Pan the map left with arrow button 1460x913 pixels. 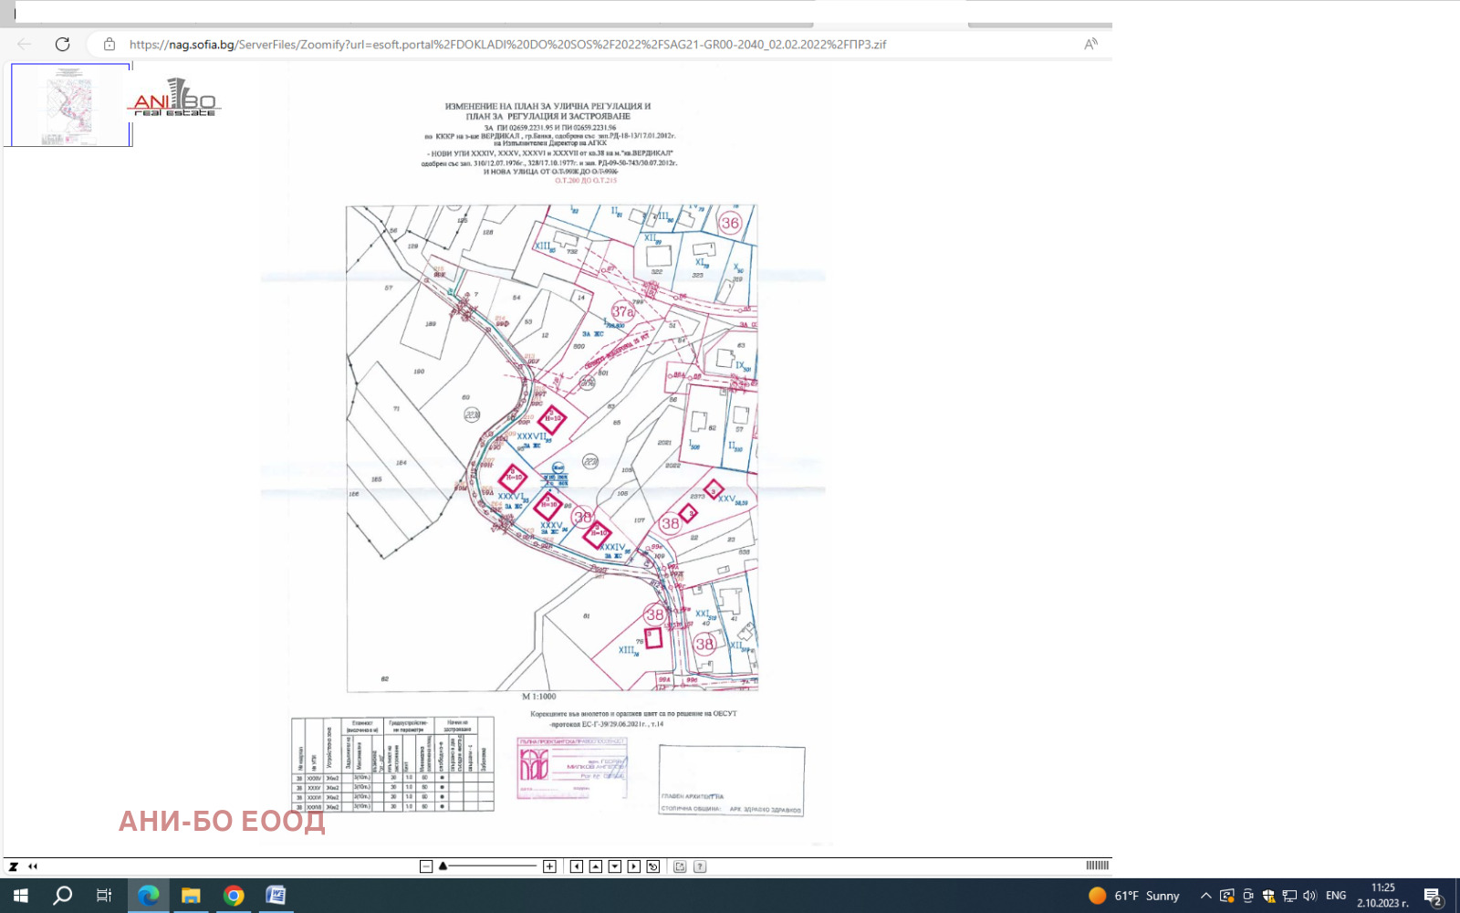point(577,866)
